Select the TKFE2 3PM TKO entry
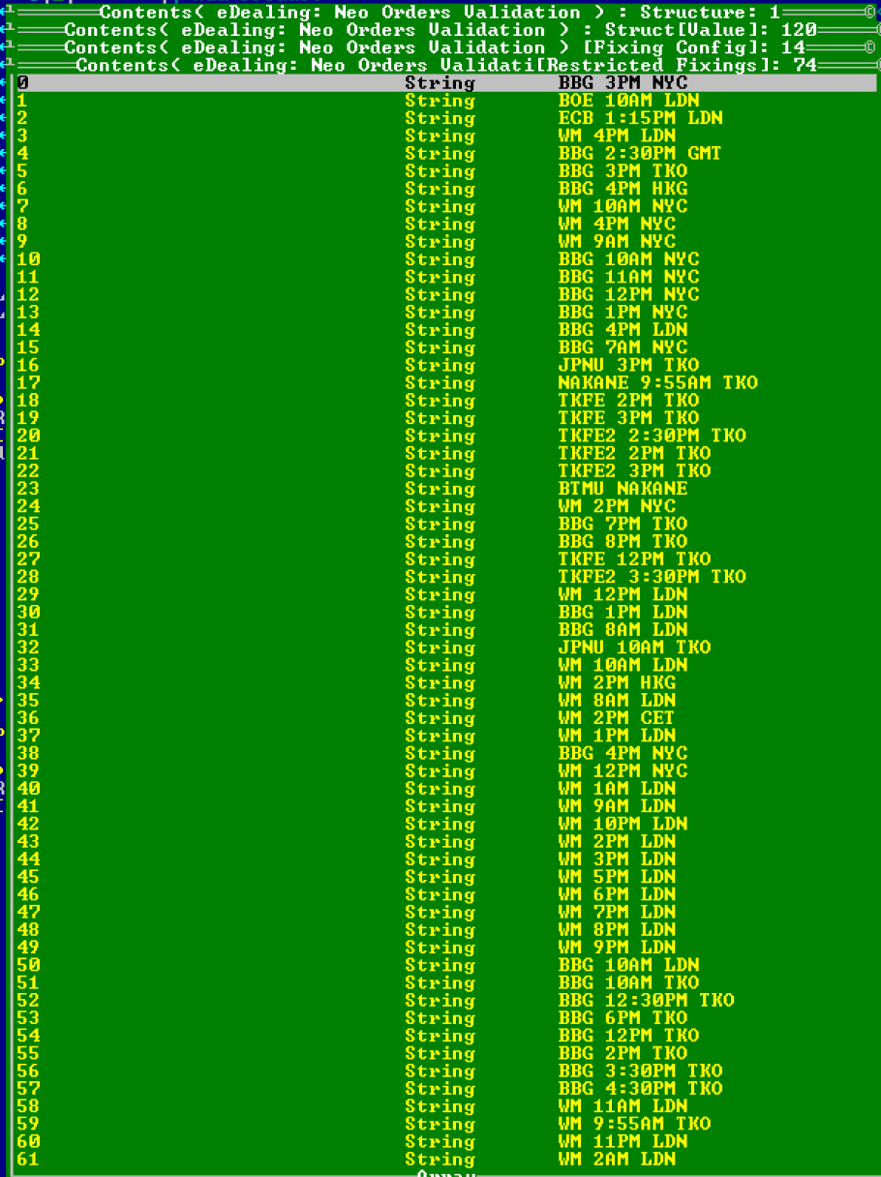Screen dimensions: 881x1177 [634, 470]
